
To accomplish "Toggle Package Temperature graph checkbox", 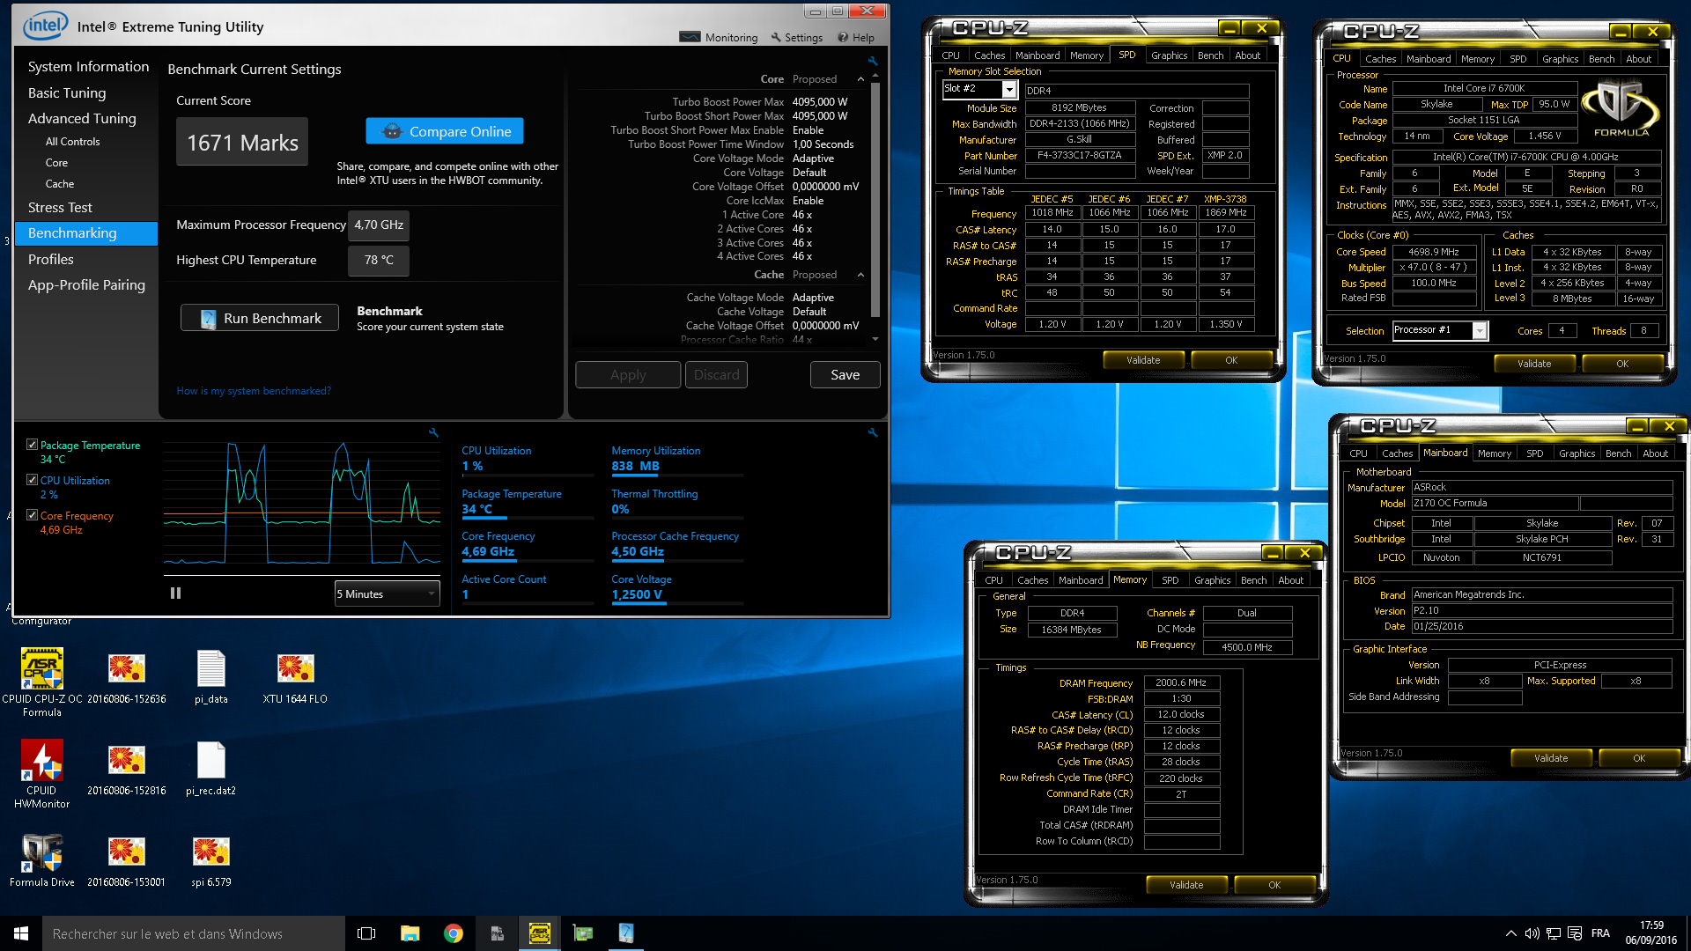I will coord(32,445).
